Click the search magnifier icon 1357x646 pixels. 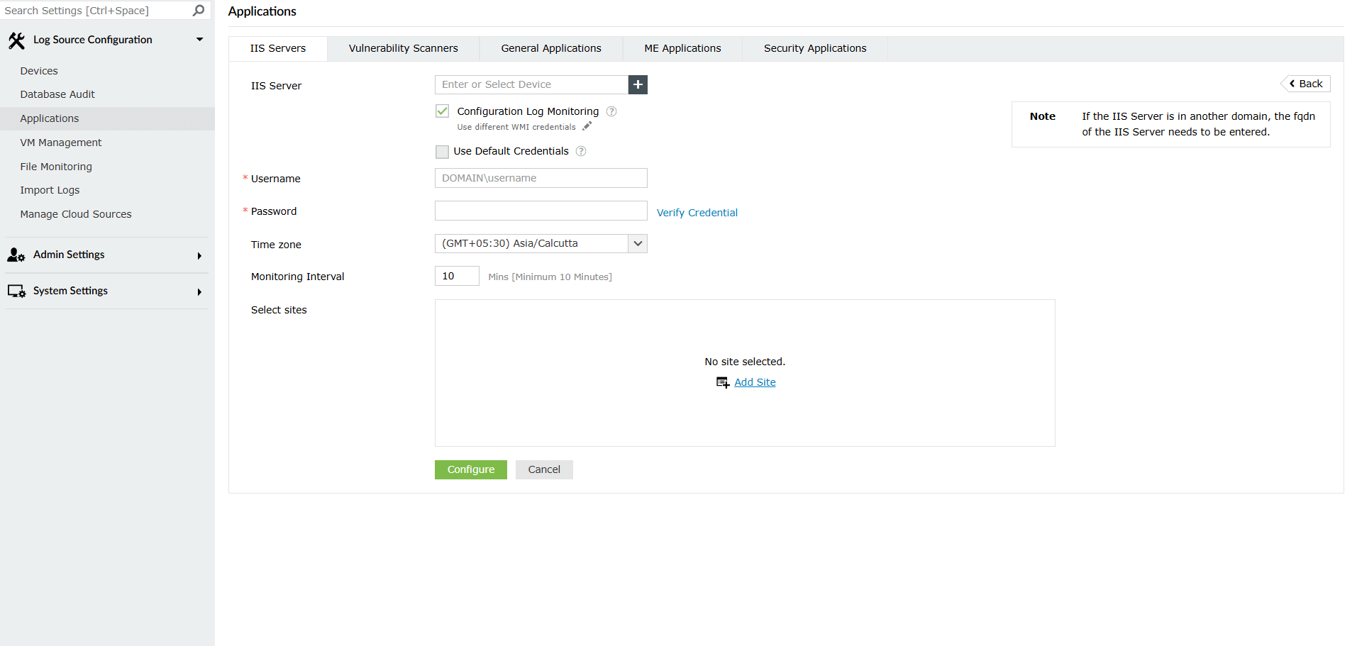[x=199, y=10]
